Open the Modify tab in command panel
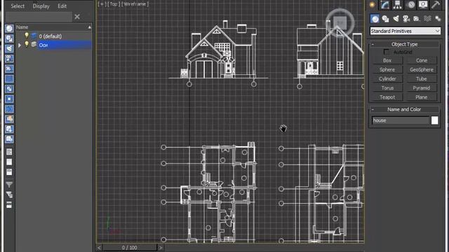The width and height of the screenshot is (449, 252). pyautogui.click(x=384, y=5)
